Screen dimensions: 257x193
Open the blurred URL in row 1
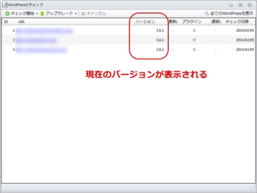(44, 31)
